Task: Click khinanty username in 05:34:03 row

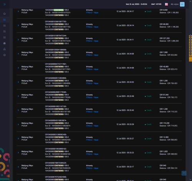Action: pyautogui.click(x=89, y=81)
